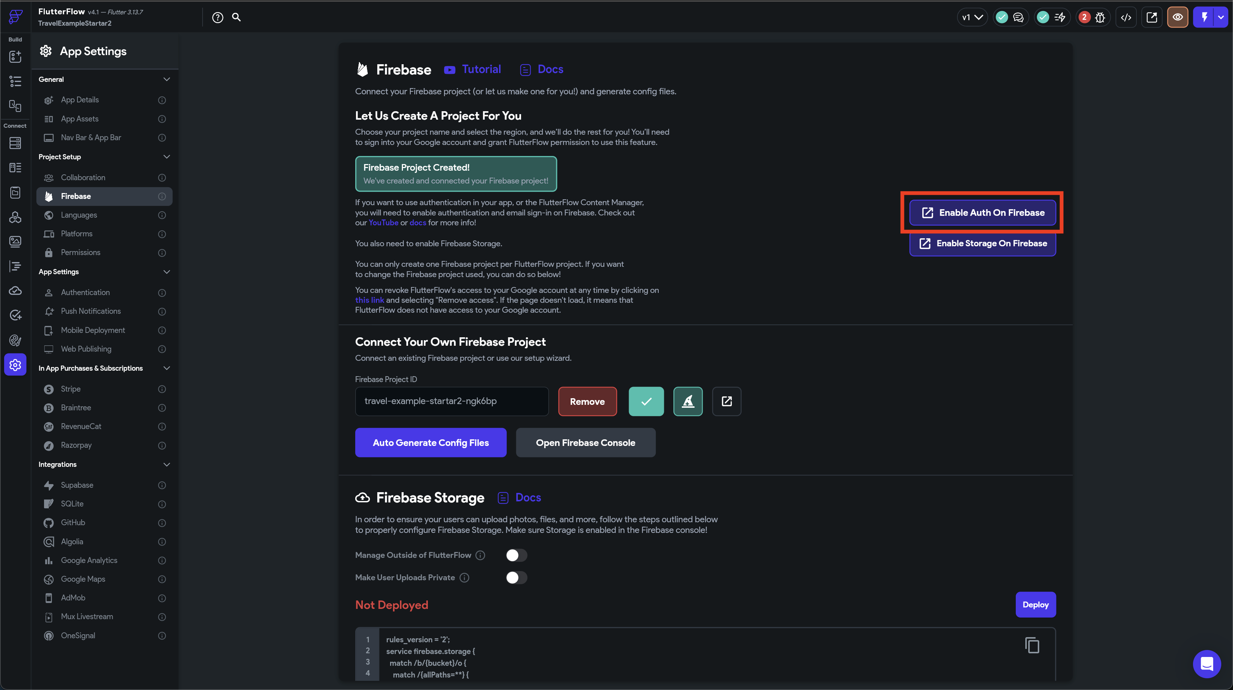Open the widget tree icon in sidebar
1233x690 pixels.
(x=15, y=81)
